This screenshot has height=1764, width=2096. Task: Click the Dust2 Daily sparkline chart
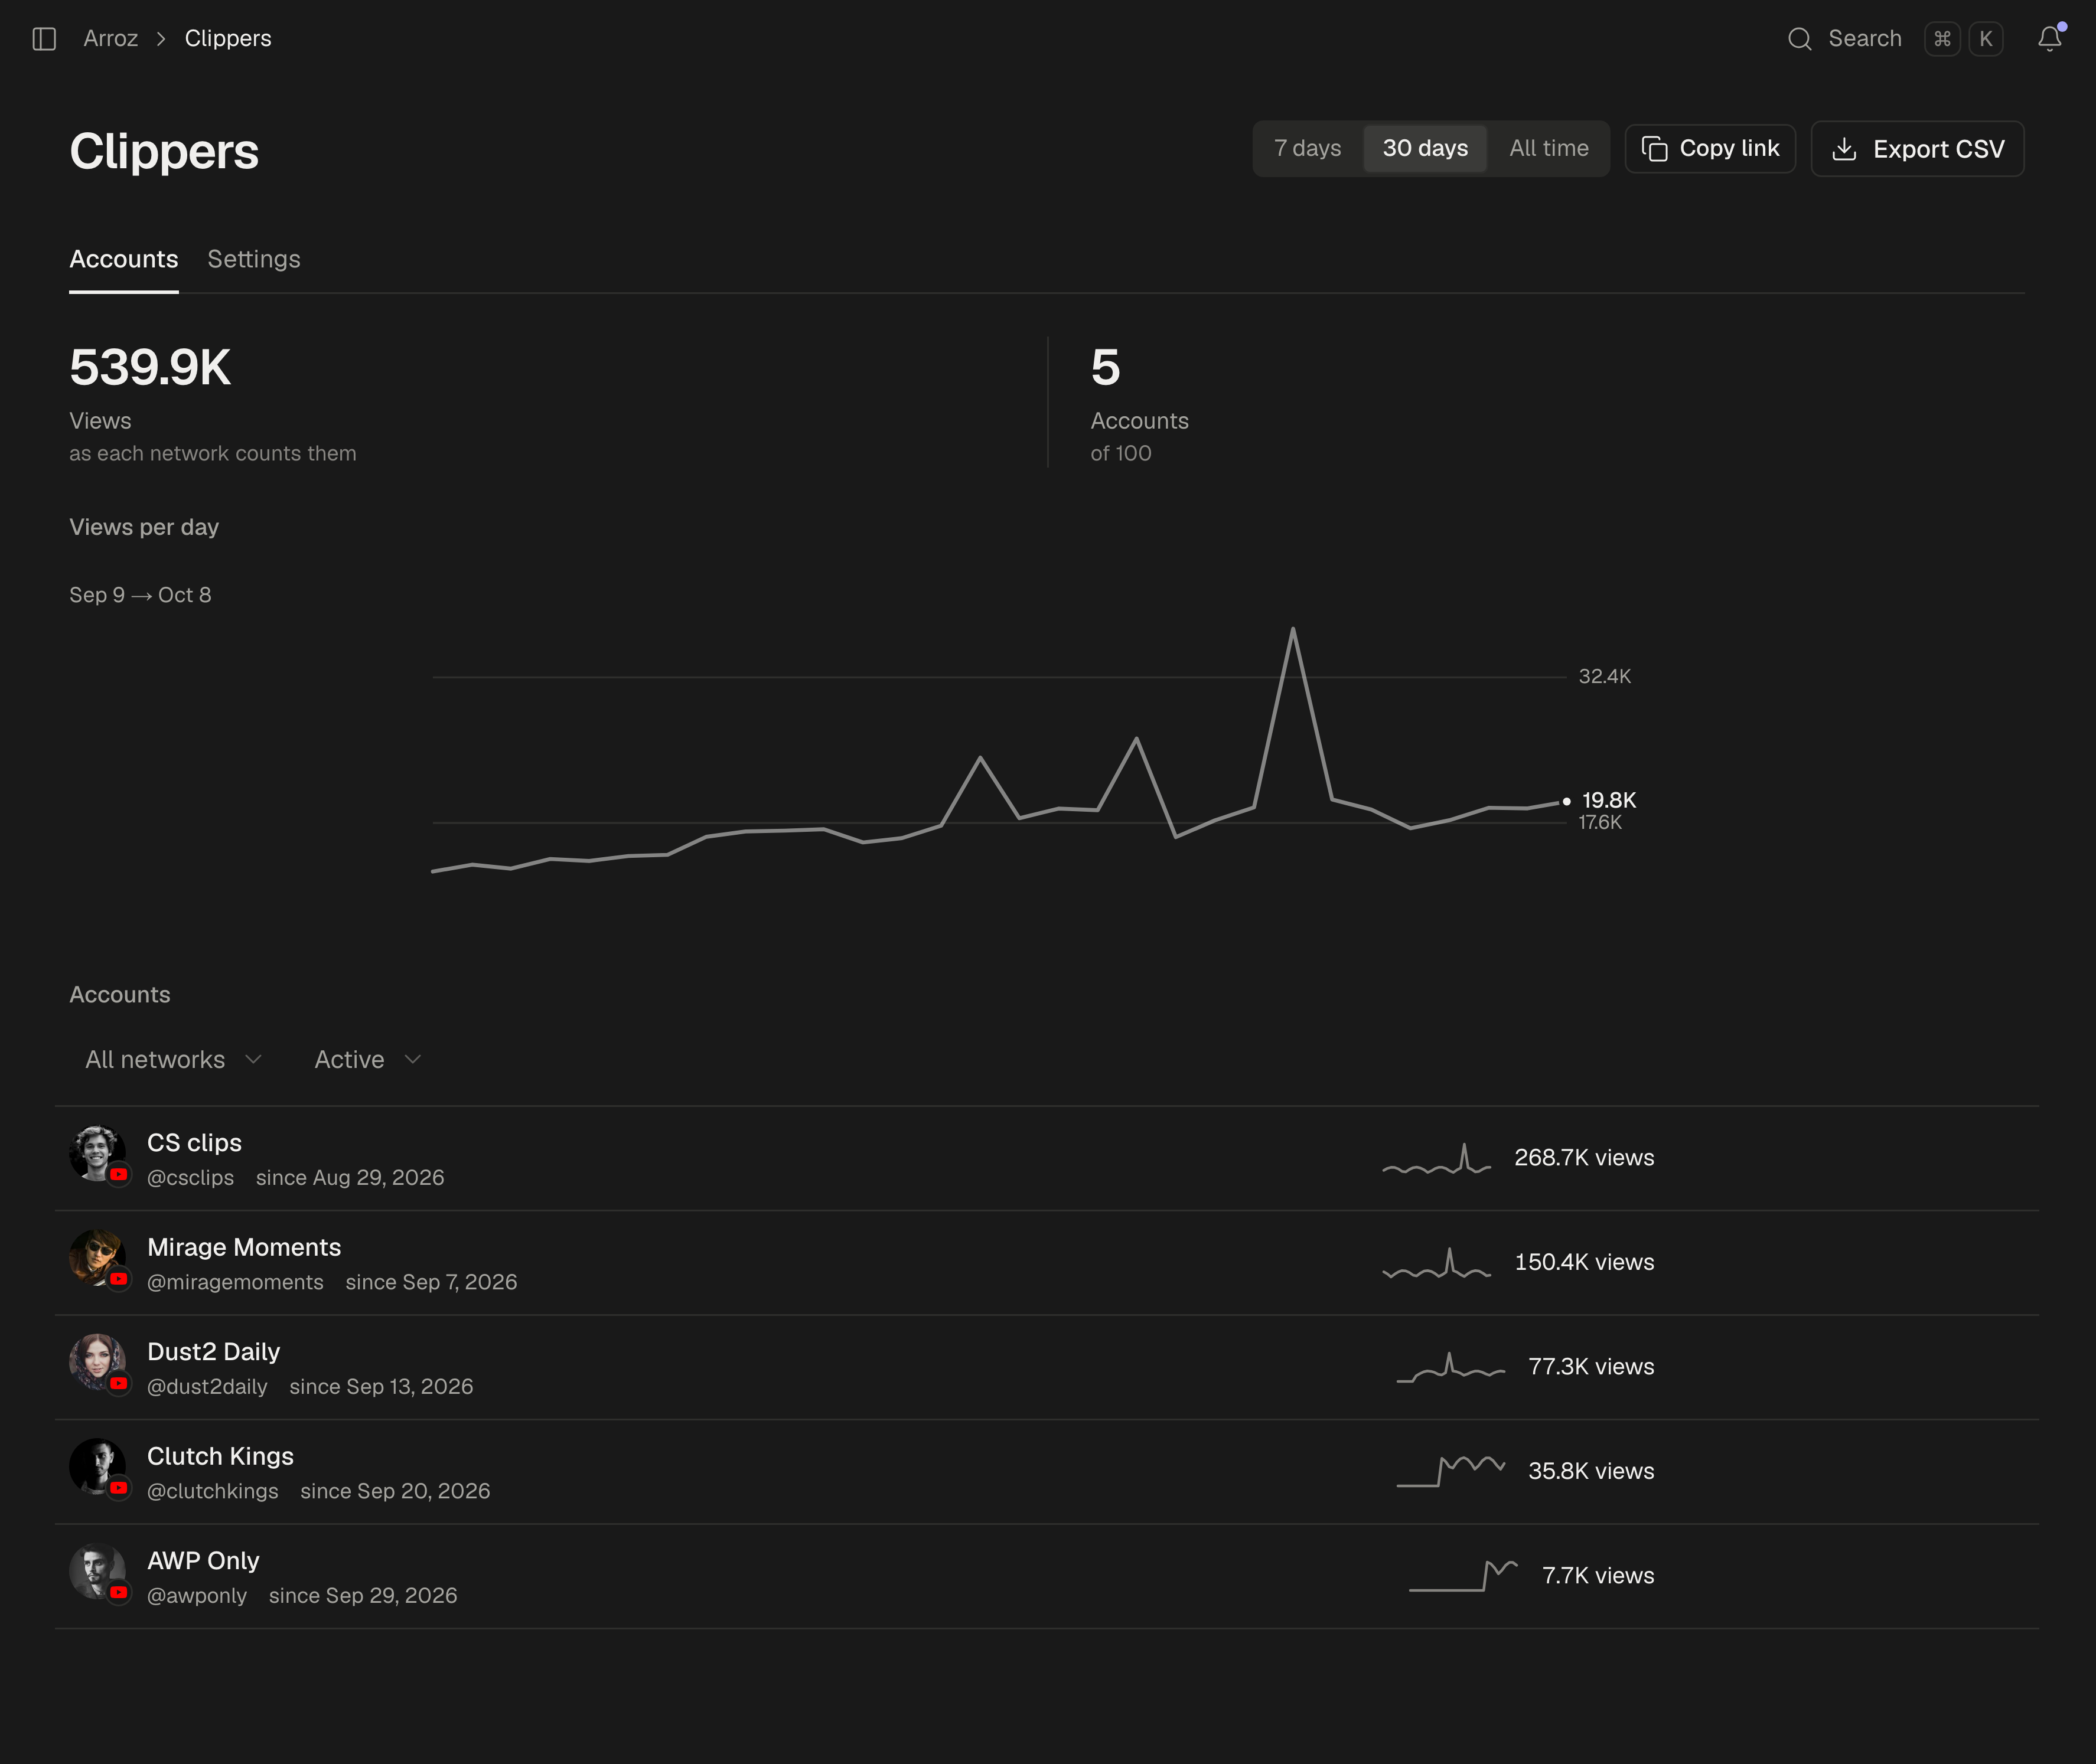pyautogui.click(x=1450, y=1367)
